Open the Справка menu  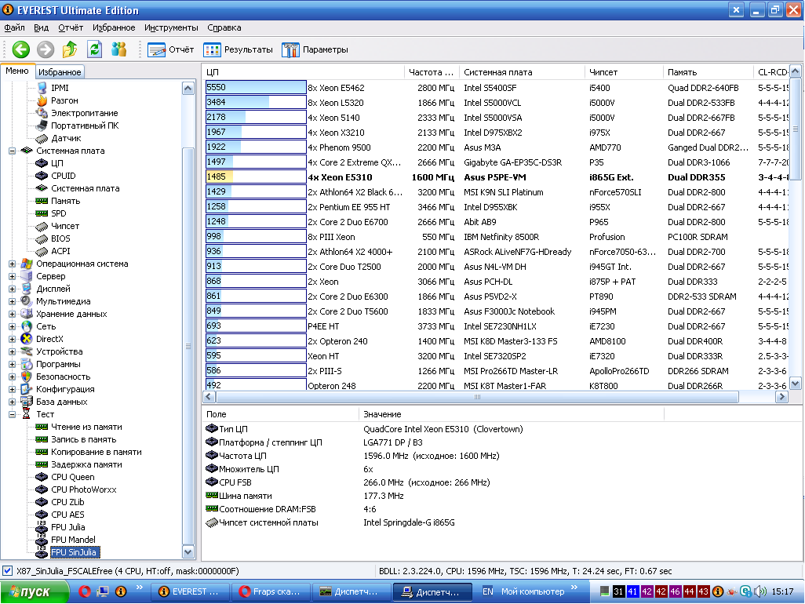(x=224, y=27)
